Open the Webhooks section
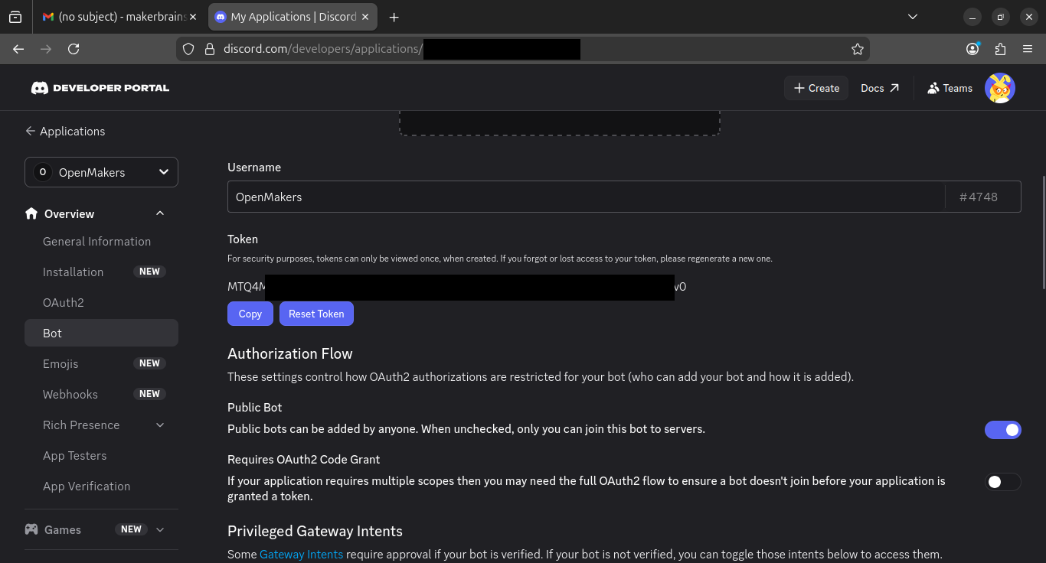 70,394
